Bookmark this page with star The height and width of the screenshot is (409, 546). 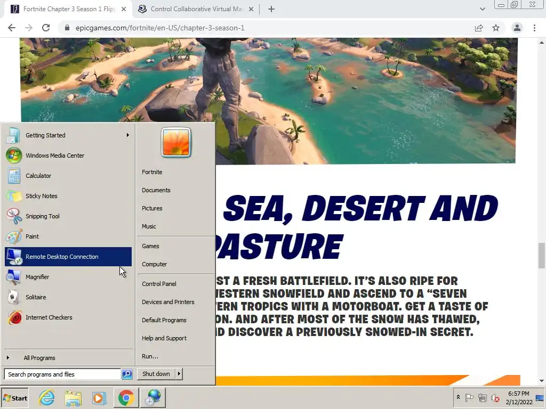(x=496, y=28)
